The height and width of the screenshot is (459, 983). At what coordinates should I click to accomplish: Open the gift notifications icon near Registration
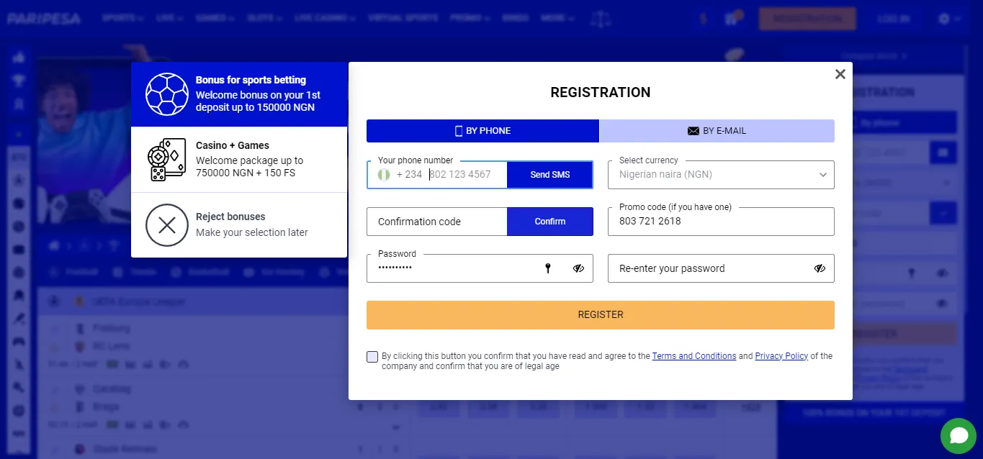click(x=732, y=18)
